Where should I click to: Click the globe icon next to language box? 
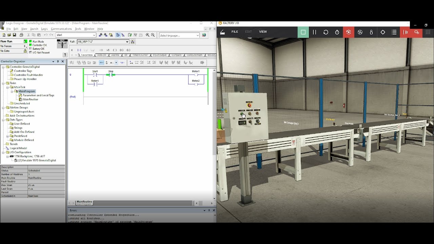pos(204,35)
